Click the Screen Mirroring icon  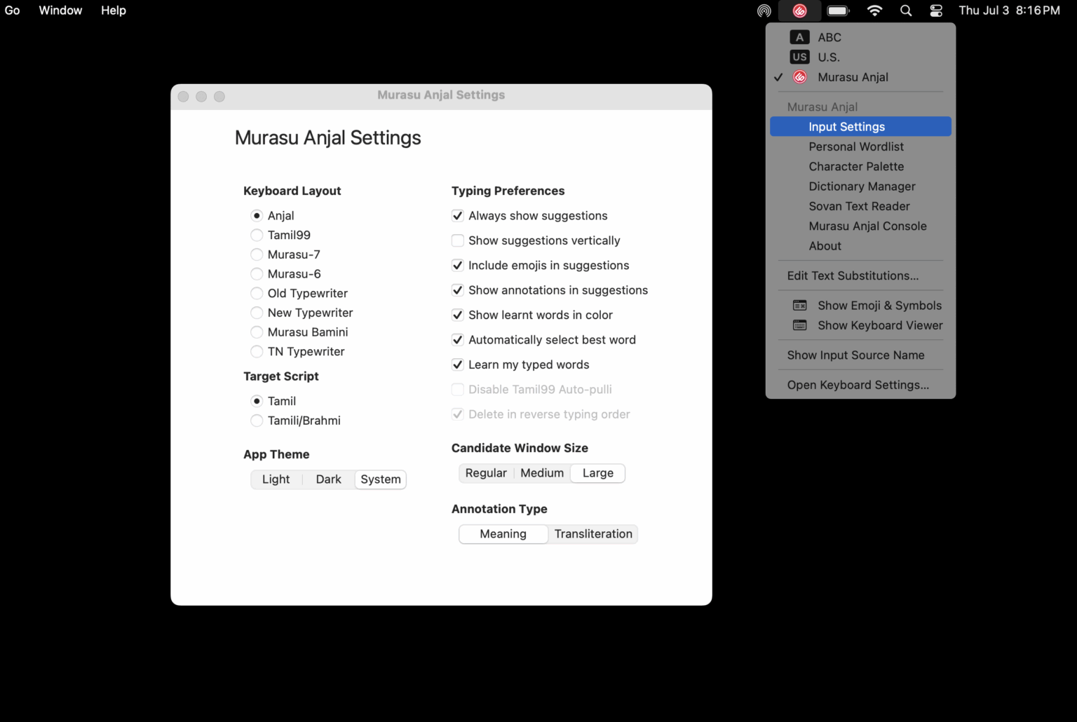point(763,11)
